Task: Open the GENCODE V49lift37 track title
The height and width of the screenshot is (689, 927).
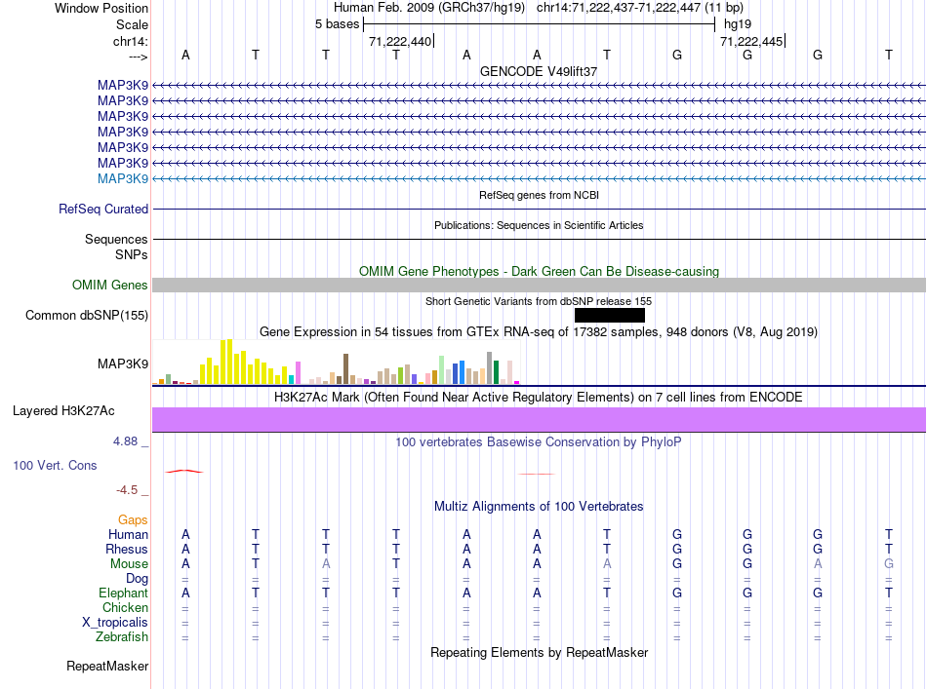Action: [x=539, y=71]
